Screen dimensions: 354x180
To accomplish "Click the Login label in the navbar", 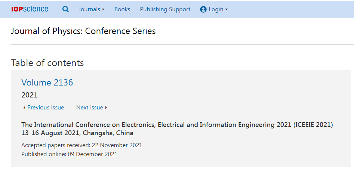I will [x=216, y=9].
